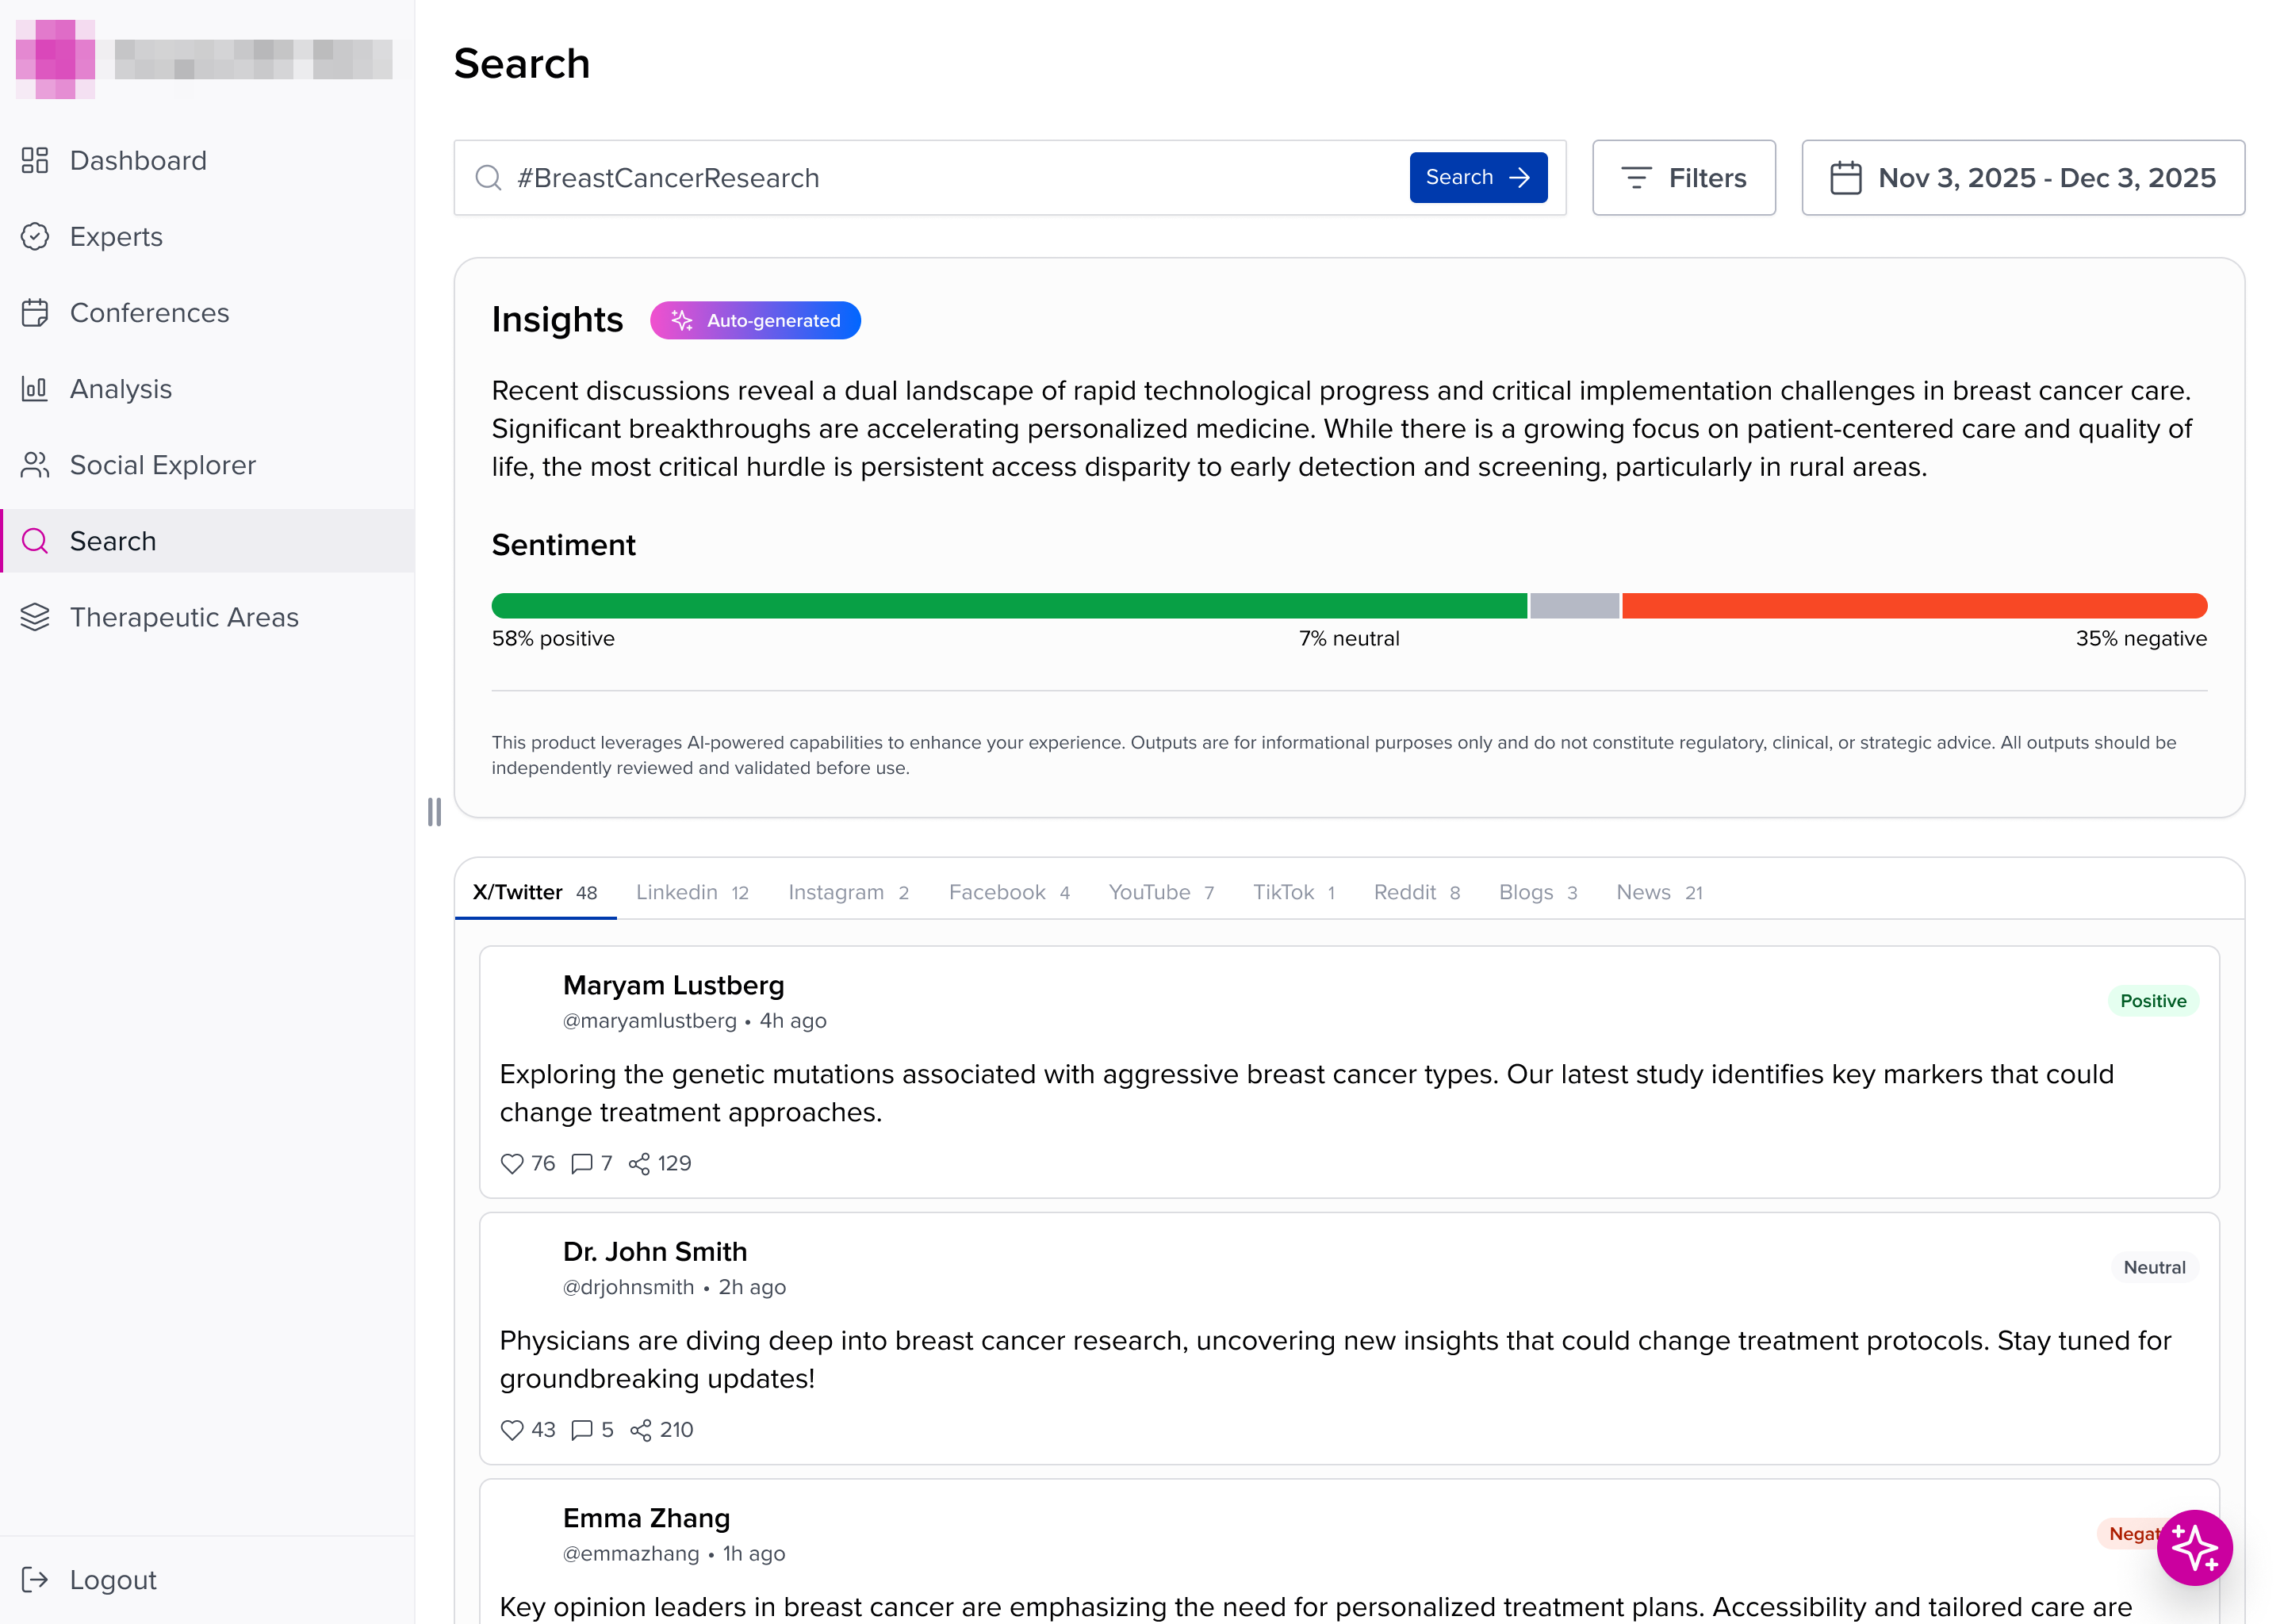Click the pixelated app logo
Screen dimensions: 2284x1624
coord(56,59)
